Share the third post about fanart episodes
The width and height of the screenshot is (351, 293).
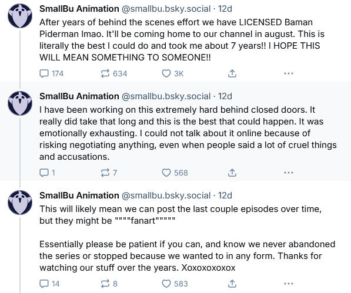pyautogui.click(x=232, y=284)
